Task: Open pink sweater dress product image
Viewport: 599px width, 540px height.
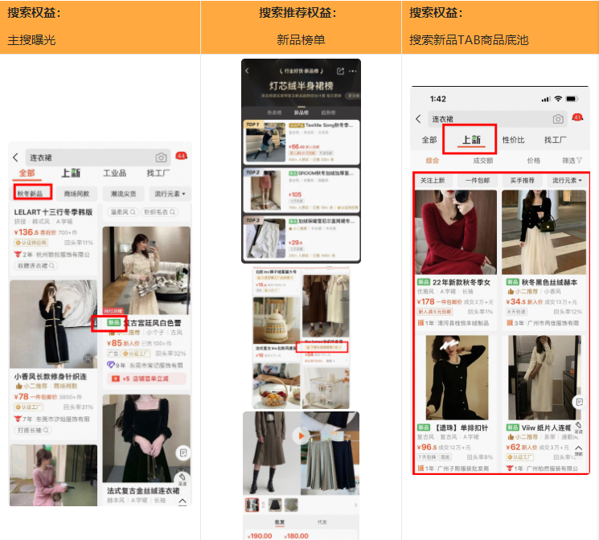Action: click(53, 475)
